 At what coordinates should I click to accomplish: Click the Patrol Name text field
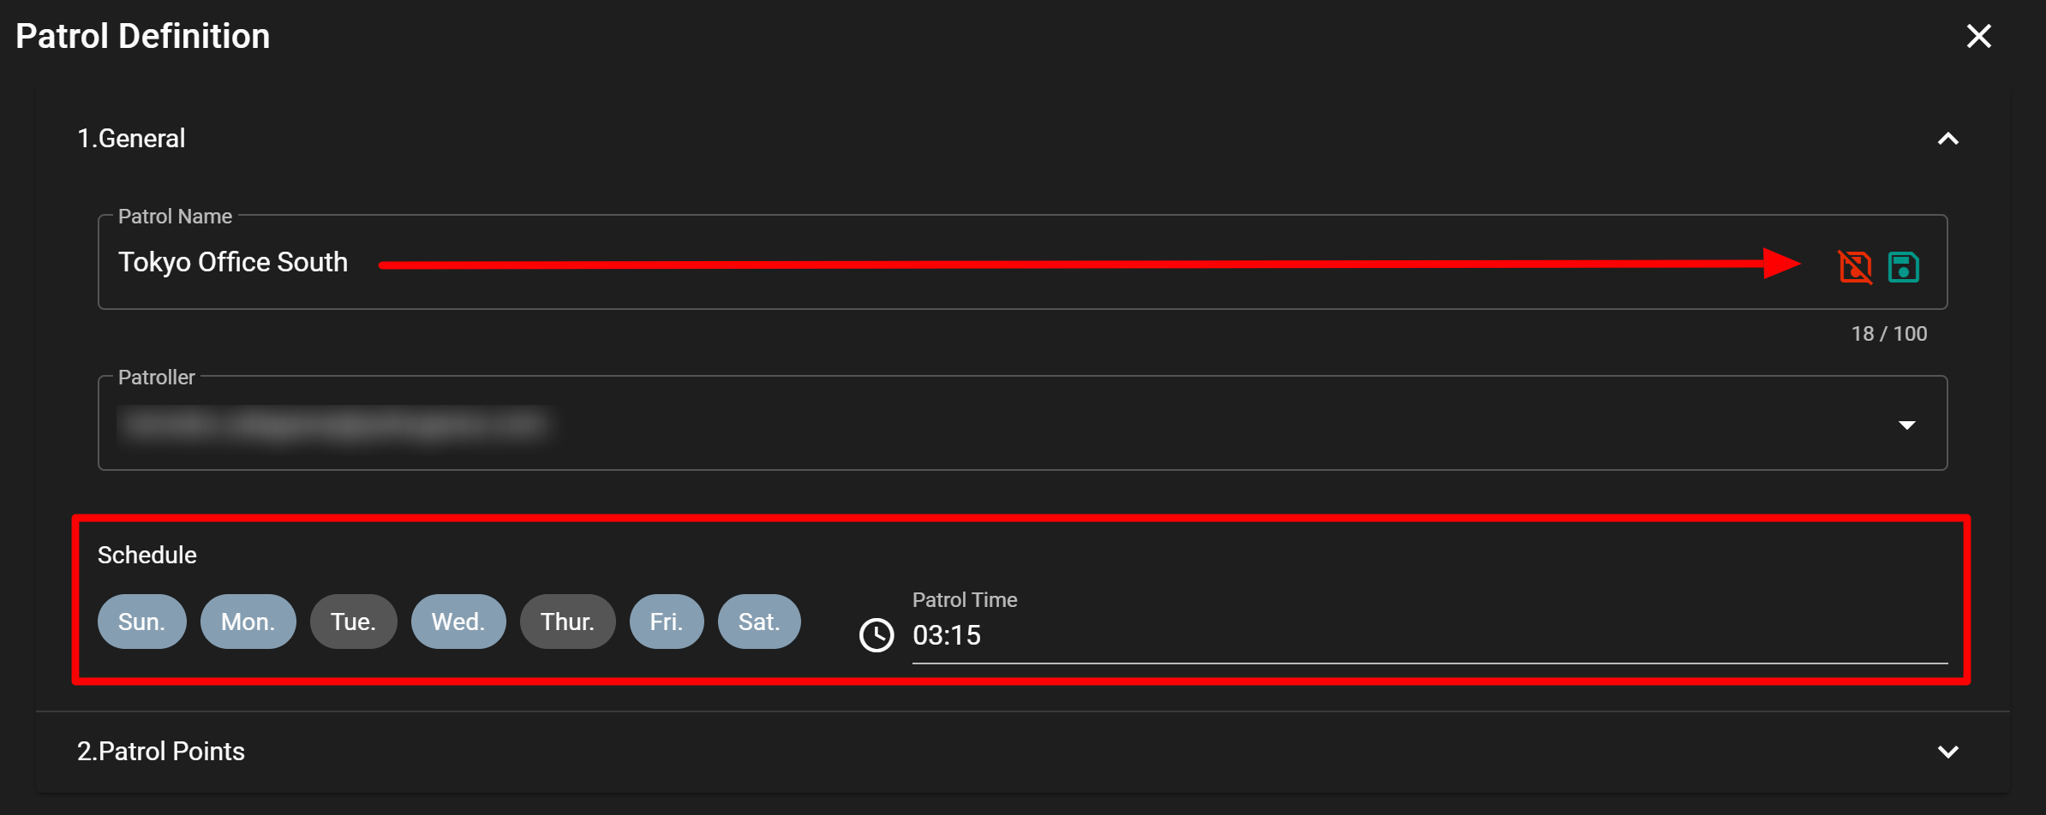click(x=1022, y=262)
